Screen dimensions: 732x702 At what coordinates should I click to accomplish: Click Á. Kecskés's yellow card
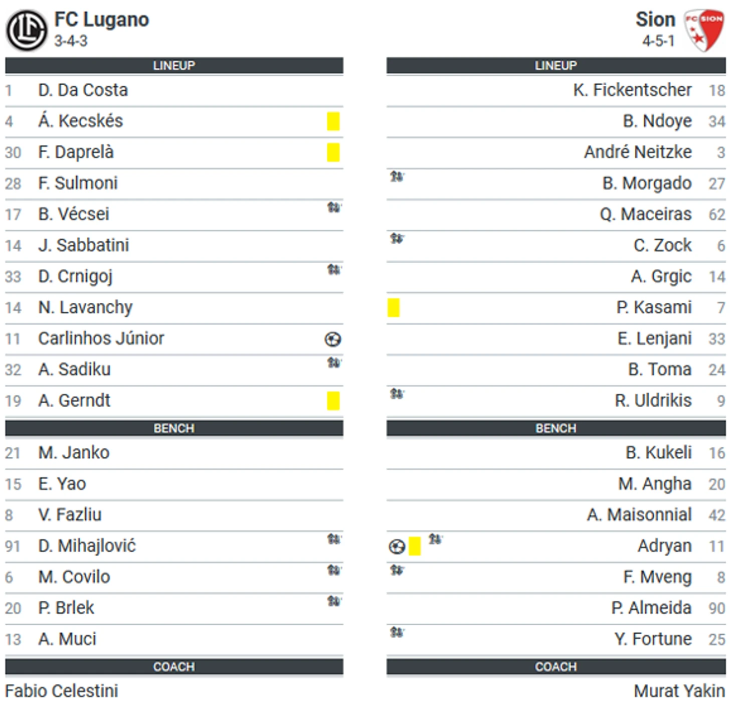tap(333, 121)
